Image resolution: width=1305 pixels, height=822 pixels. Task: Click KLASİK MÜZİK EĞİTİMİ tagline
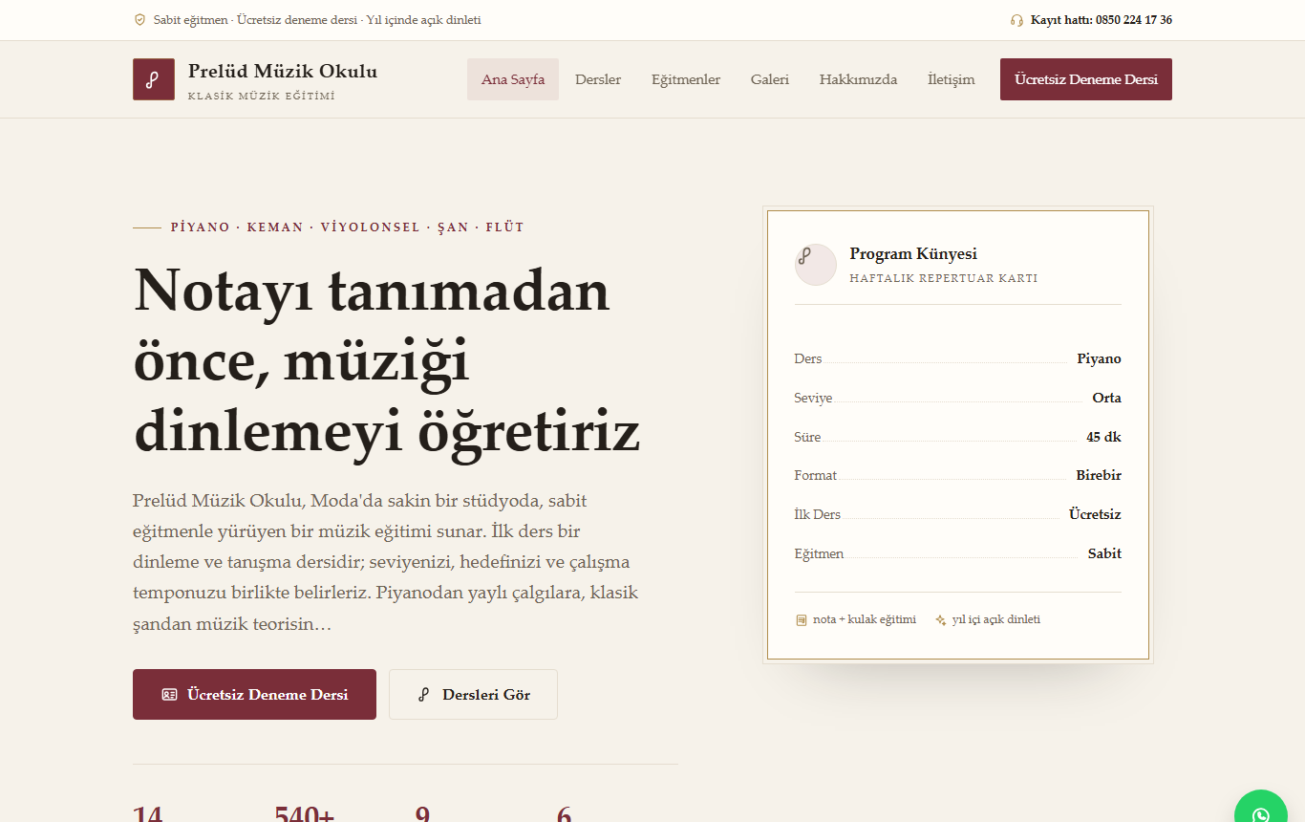coord(262,97)
